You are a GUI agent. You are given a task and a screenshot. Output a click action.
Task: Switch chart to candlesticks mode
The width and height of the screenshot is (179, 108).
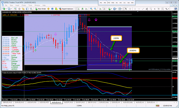click(82, 9)
